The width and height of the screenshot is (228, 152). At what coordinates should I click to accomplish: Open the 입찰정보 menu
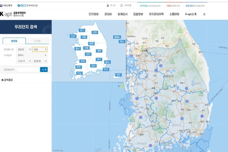click(138, 14)
